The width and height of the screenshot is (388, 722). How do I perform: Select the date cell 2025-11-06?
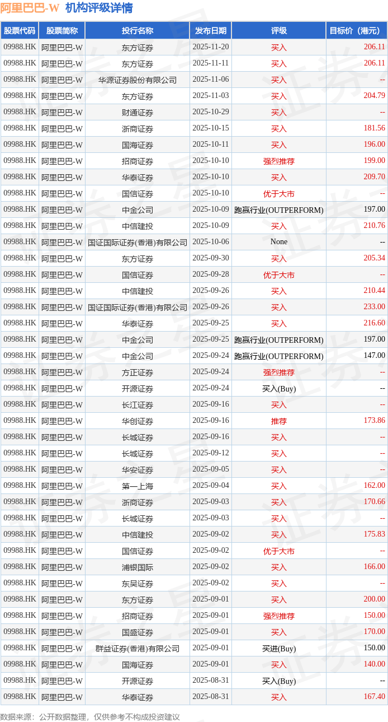coord(211,80)
